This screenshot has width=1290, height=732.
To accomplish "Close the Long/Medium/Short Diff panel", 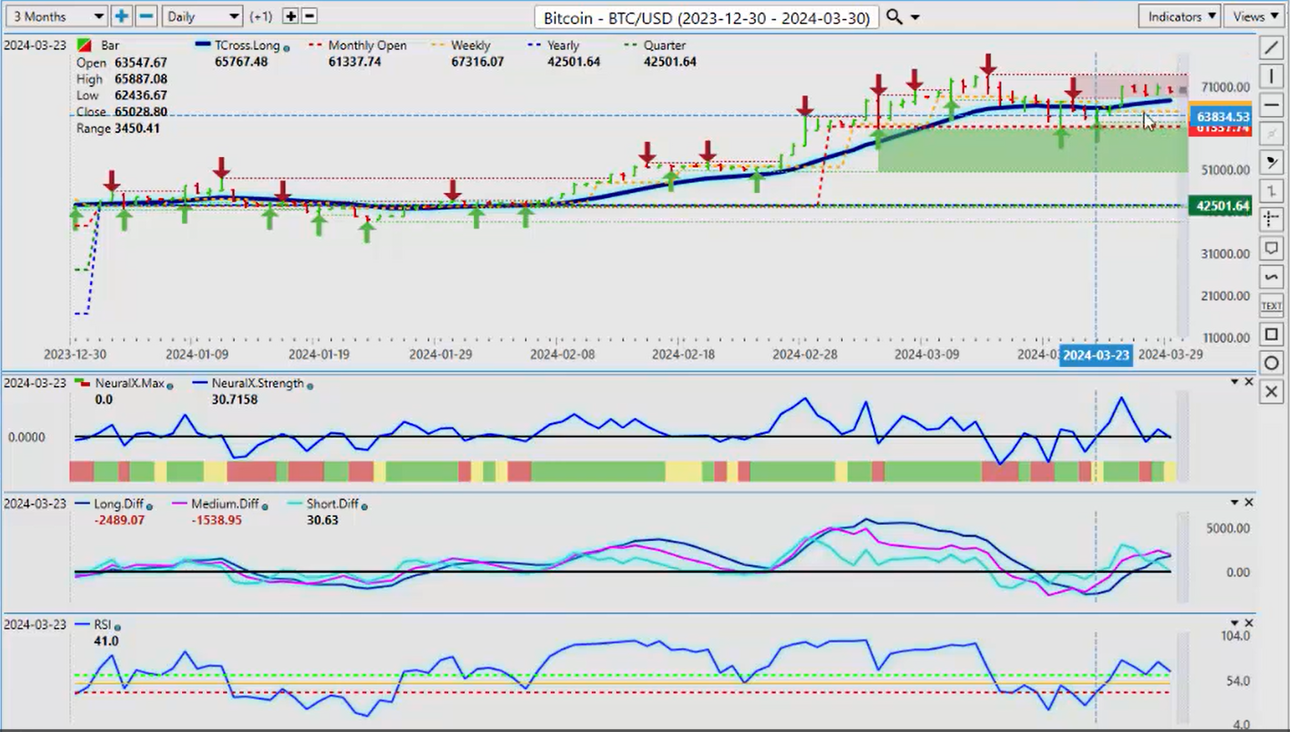I will point(1248,503).
